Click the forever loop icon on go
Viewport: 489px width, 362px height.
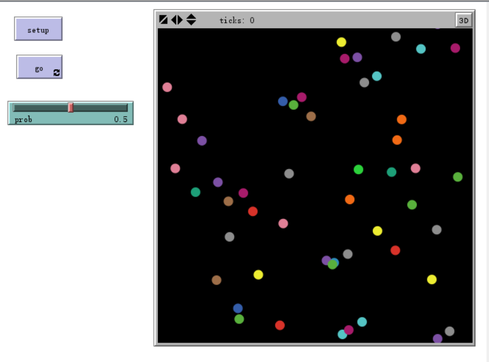click(56, 73)
